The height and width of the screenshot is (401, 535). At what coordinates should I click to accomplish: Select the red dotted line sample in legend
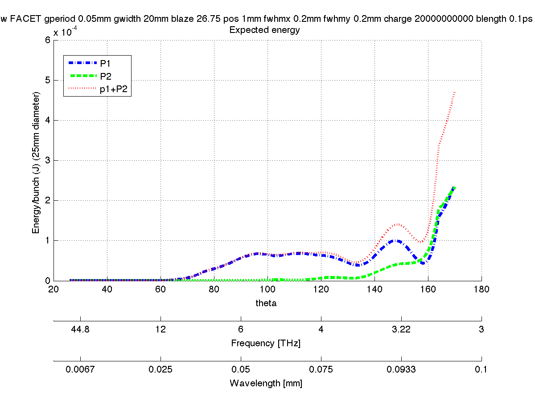pyautogui.click(x=82, y=89)
